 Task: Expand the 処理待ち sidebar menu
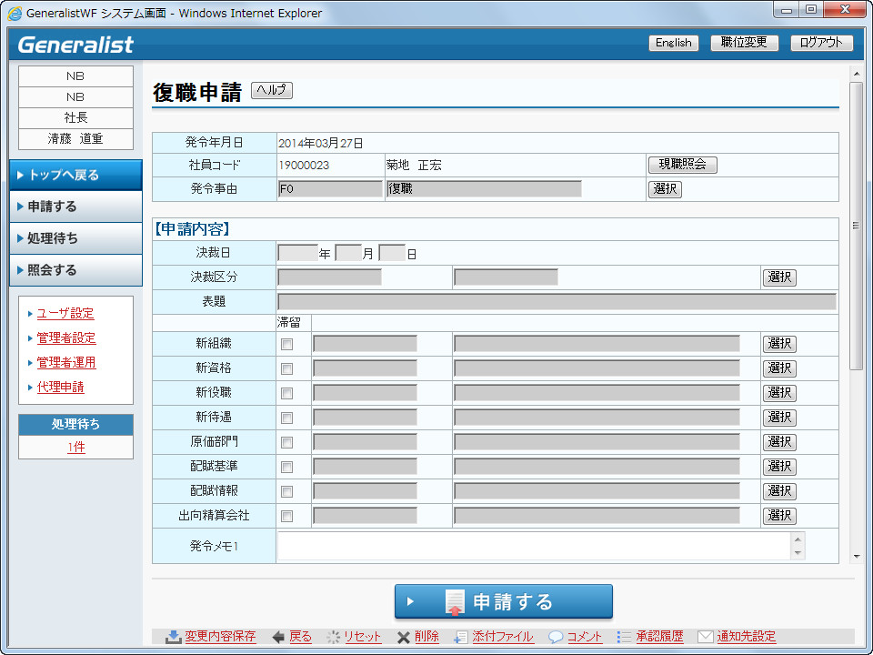pyautogui.click(x=75, y=238)
